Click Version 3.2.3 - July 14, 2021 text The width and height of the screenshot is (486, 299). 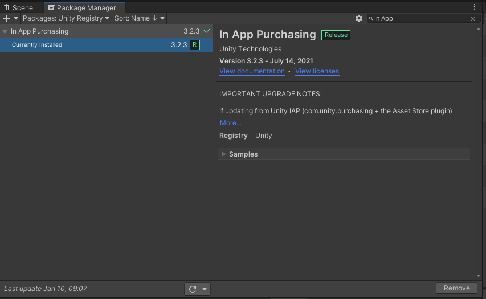pos(266,61)
